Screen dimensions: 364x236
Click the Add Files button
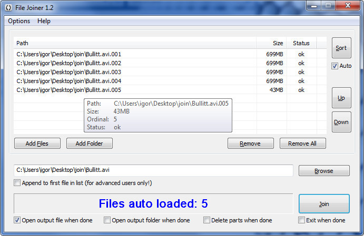[x=37, y=143]
